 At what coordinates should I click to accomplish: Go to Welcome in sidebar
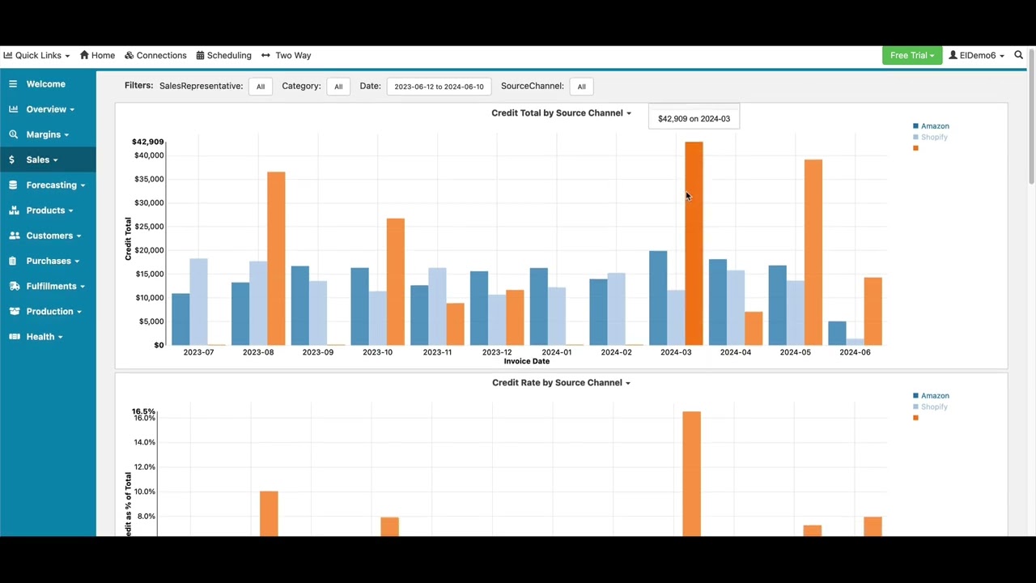pyautogui.click(x=46, y=84)
